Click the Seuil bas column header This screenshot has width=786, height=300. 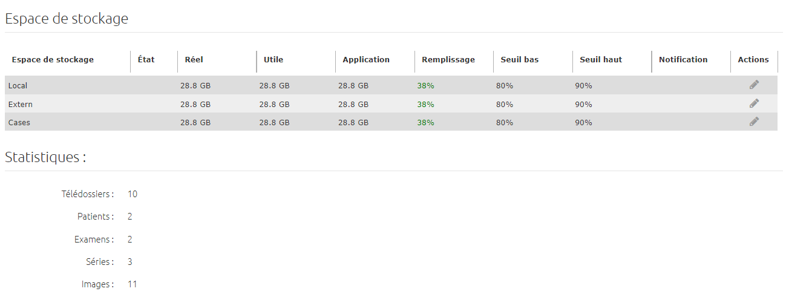tap(520, 59)
